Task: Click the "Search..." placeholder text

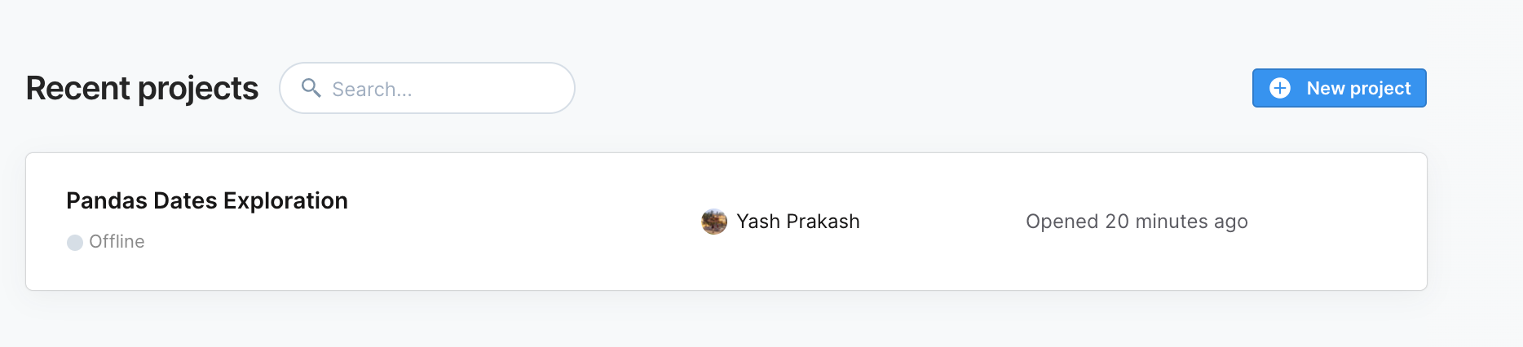Action: click(372, 90)
